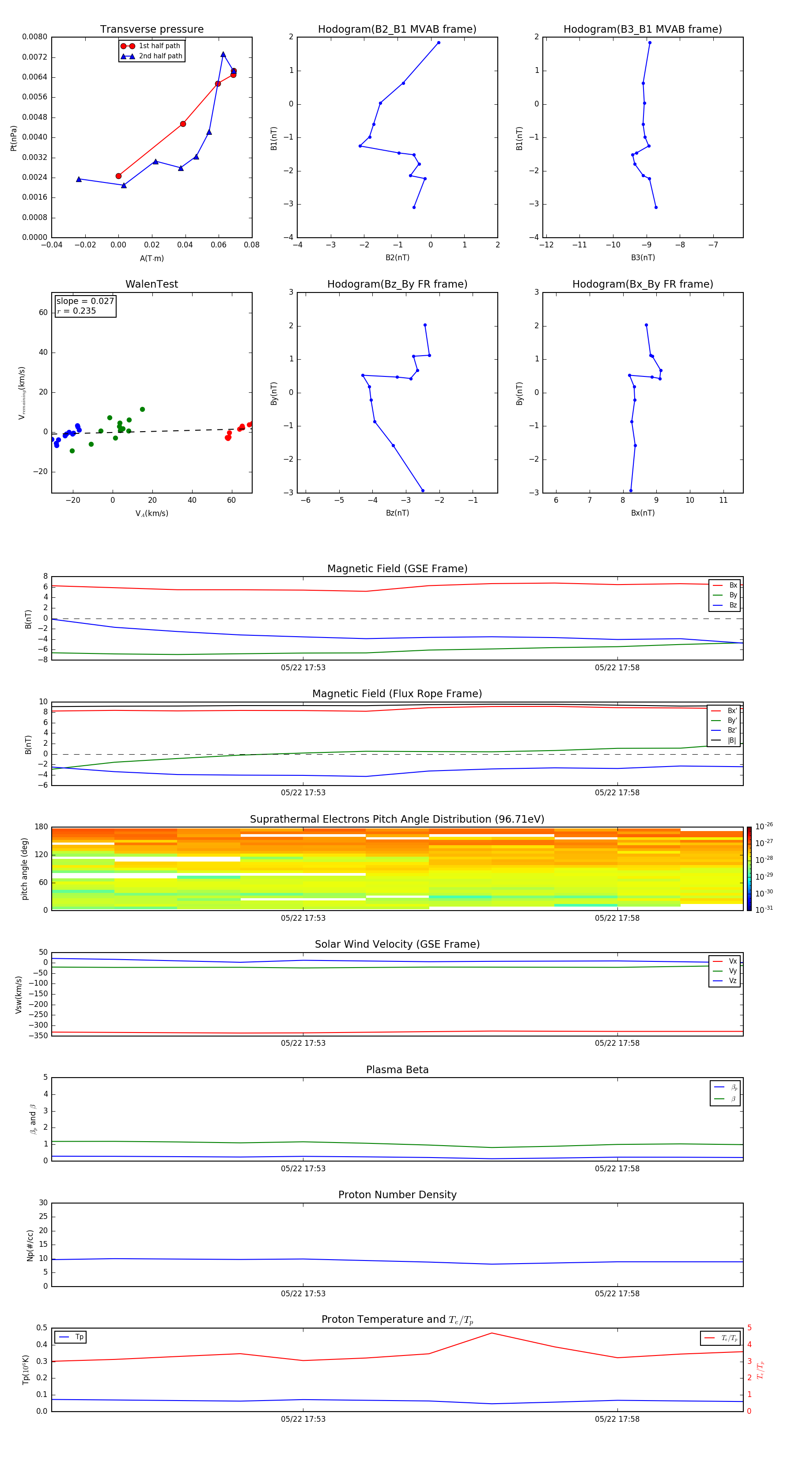Click the 'A(T·m)' axis label

(151, 258)
